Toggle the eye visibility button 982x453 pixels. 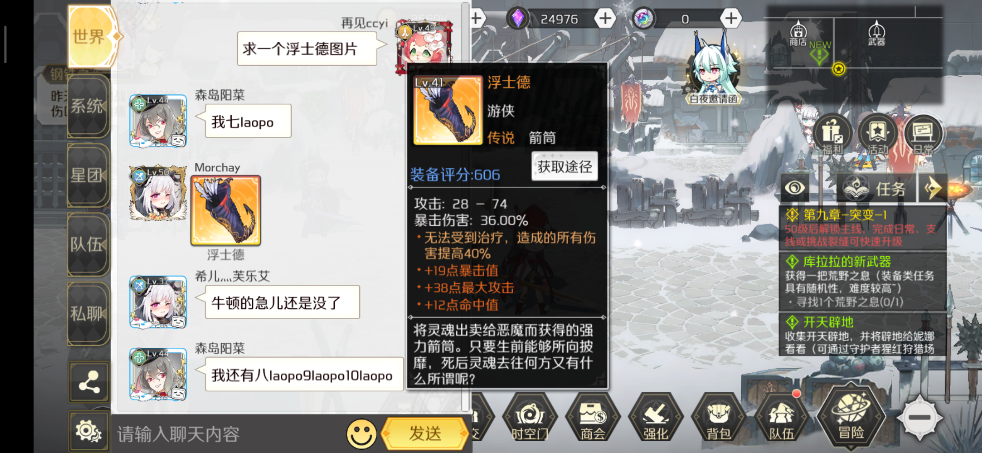point(795,188)
